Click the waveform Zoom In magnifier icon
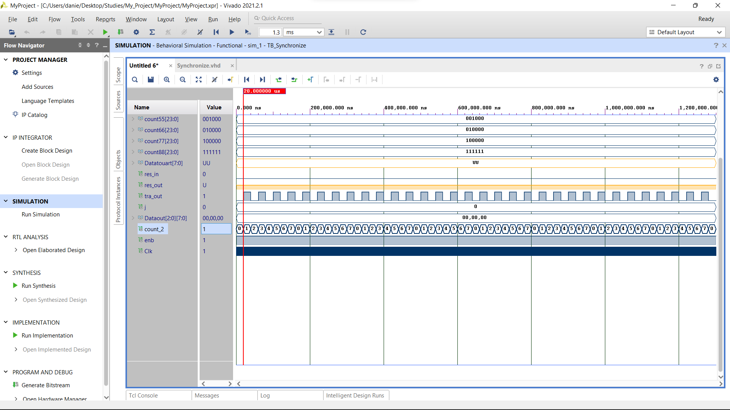 [x=167, y=80]
